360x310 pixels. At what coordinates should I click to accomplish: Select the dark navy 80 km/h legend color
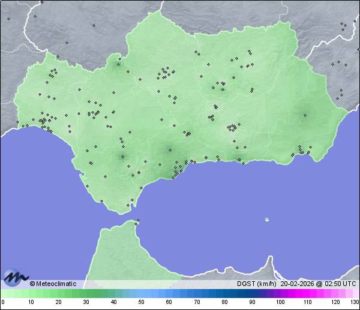224,293
